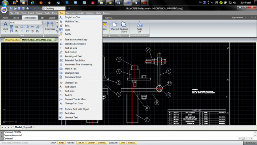Screen dimensions: 257x145
Task: Toggle POLAR tracking in status bar
Action: pyautogui.click(x=81, y=143)
